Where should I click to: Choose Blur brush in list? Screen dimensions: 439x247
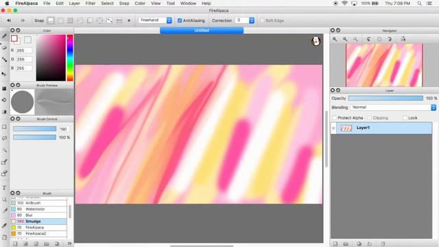[x=38, y=215]
